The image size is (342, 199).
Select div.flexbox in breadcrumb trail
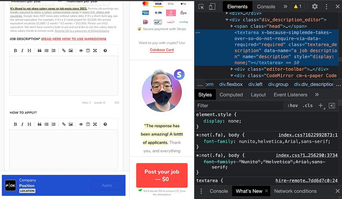click(231, 84)
